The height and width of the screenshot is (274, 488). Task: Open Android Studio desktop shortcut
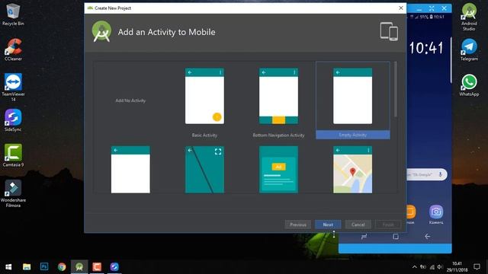[x=469, y=17]
